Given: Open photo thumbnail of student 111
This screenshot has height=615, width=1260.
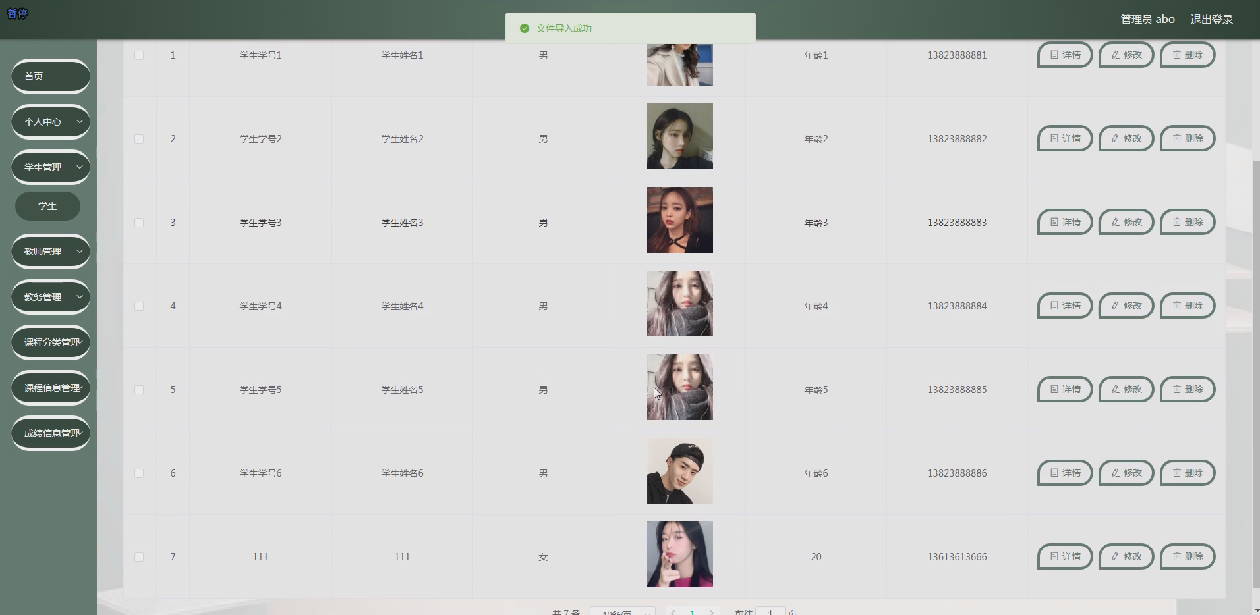Looking at the screenshot, I should tap(679, 554).
